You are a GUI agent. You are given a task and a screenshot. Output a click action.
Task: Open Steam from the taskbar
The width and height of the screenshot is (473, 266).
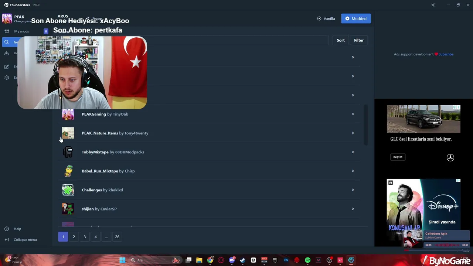pos(242,260)
